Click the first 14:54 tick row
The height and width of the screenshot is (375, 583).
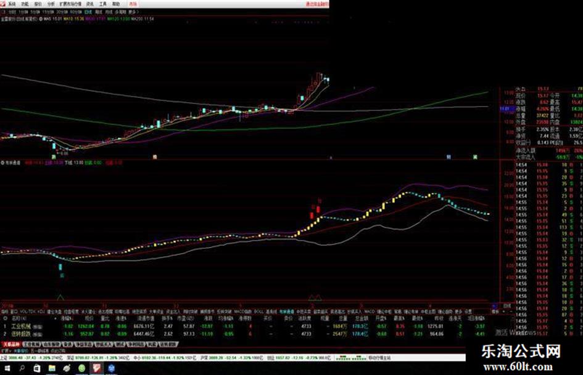pos(549,165)
